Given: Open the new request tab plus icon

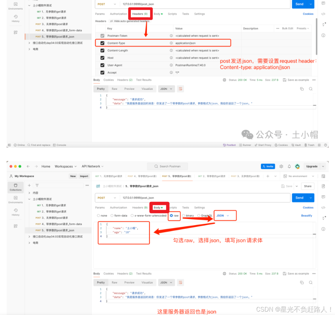Looking at the screenshot, I should coord(268,176).
